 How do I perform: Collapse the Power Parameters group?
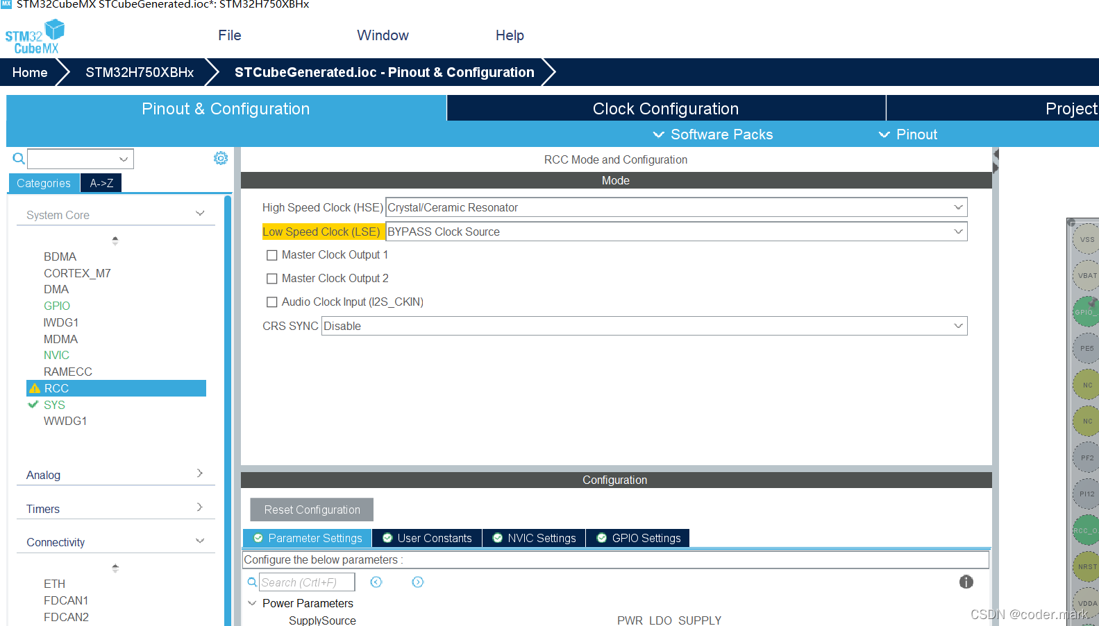(252, 603)
